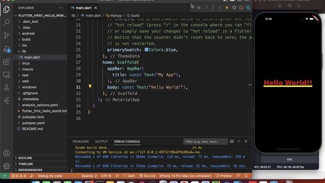
Task: Click the Exit button below simulator
Action: coord(289,159)
